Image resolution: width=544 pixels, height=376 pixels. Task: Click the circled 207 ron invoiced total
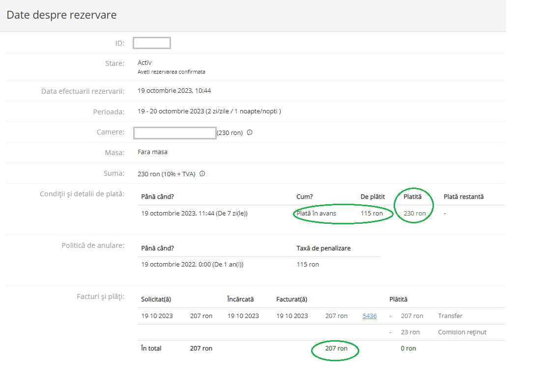point(336,349)
